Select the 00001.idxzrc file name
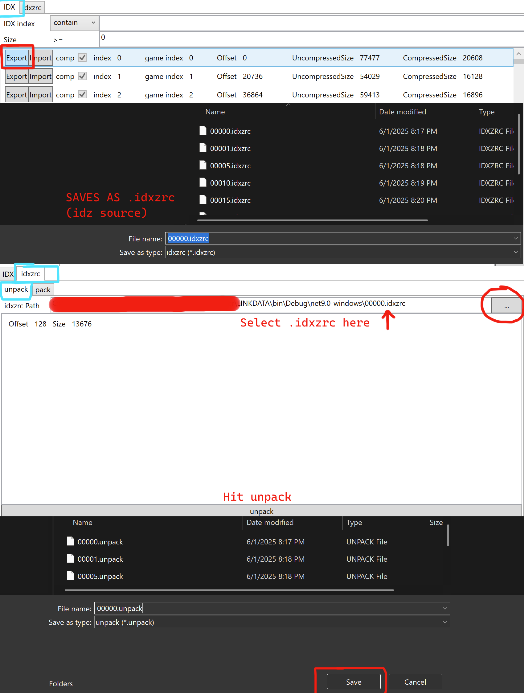This screenshot has height=693, width=524. (x=230, y=149)
